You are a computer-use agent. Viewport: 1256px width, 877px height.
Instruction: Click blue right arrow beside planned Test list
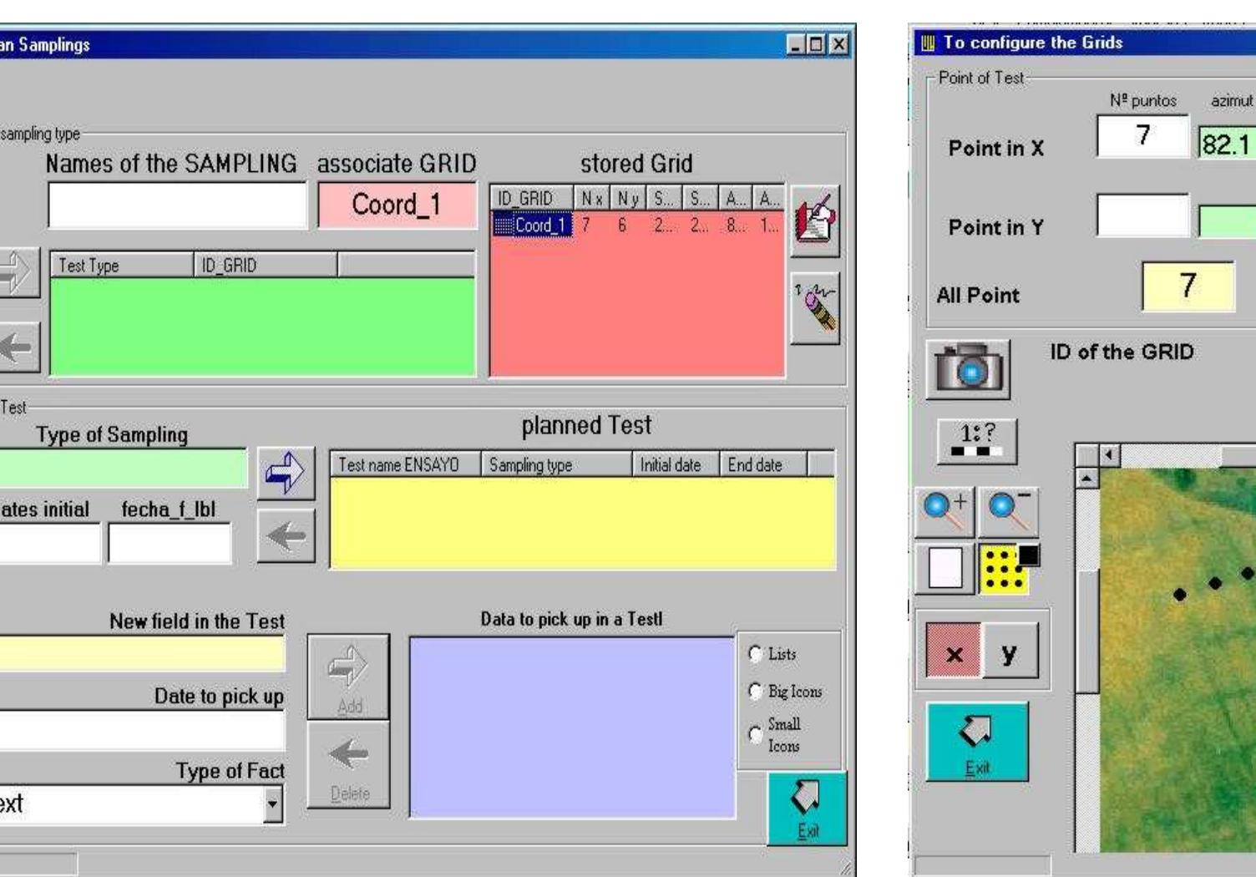coord(286,474)
